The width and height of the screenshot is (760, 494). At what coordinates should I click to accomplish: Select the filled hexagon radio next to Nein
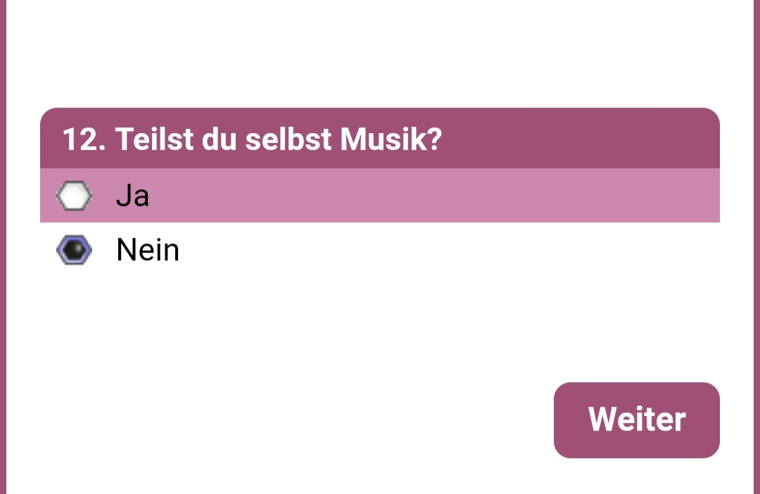pos(74,250)
